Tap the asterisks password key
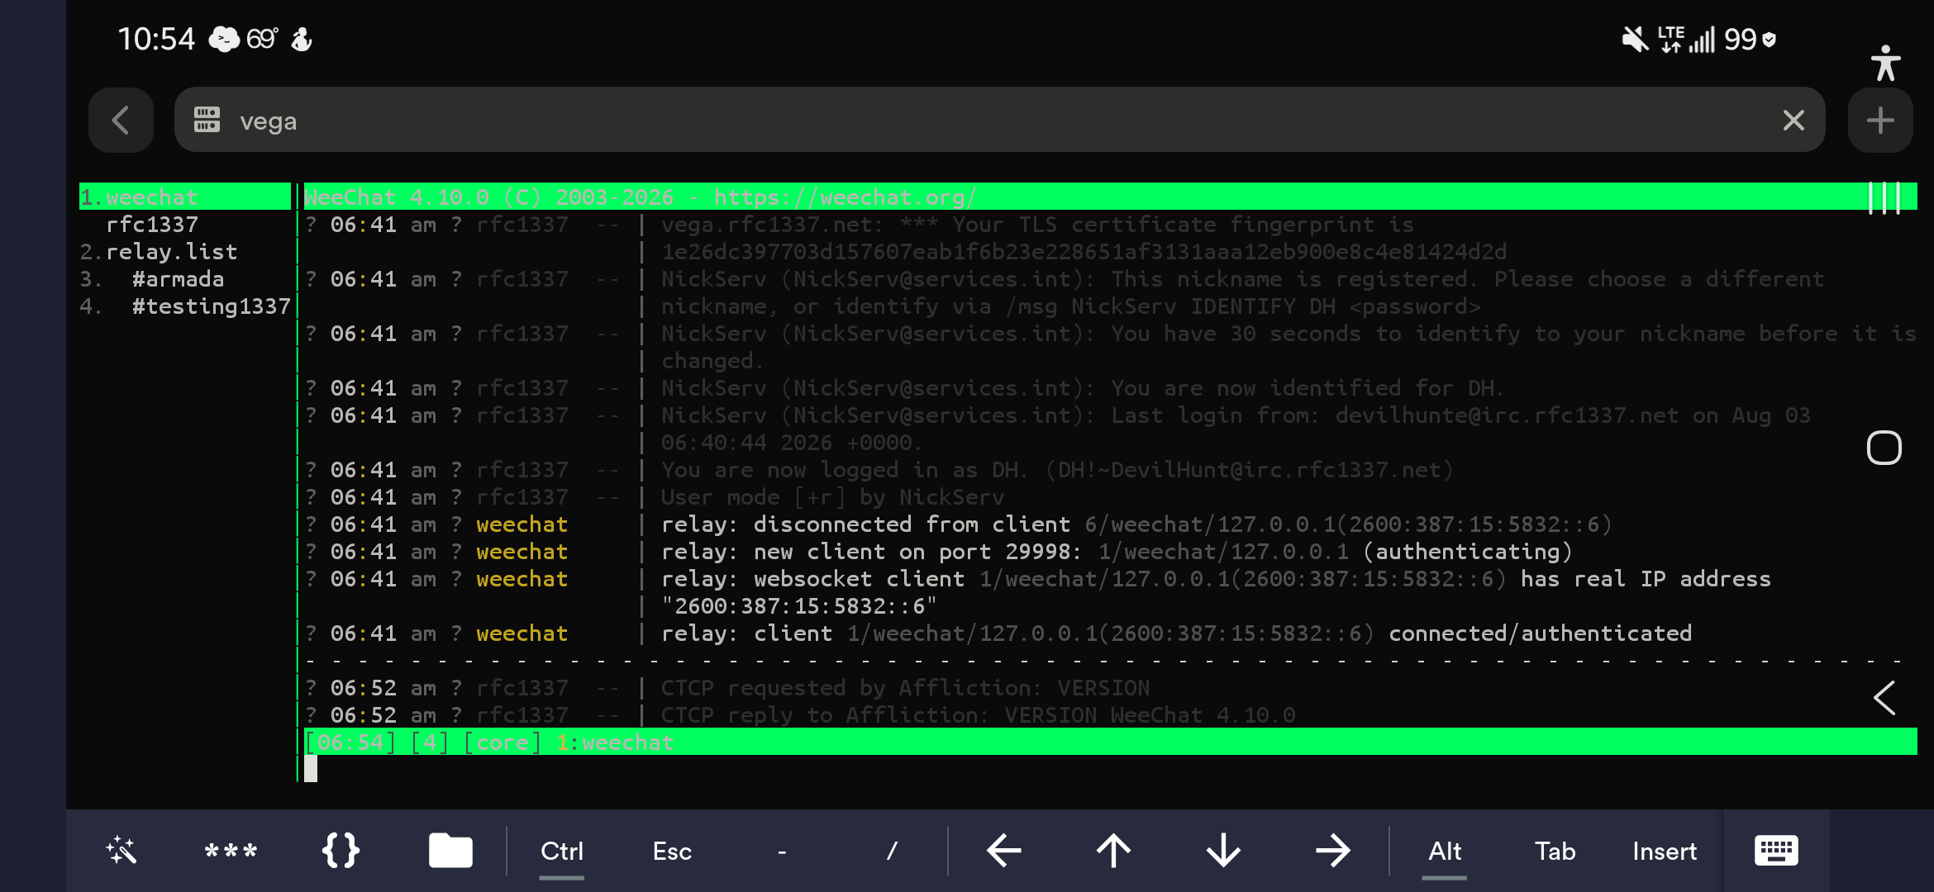 point(231,851)
